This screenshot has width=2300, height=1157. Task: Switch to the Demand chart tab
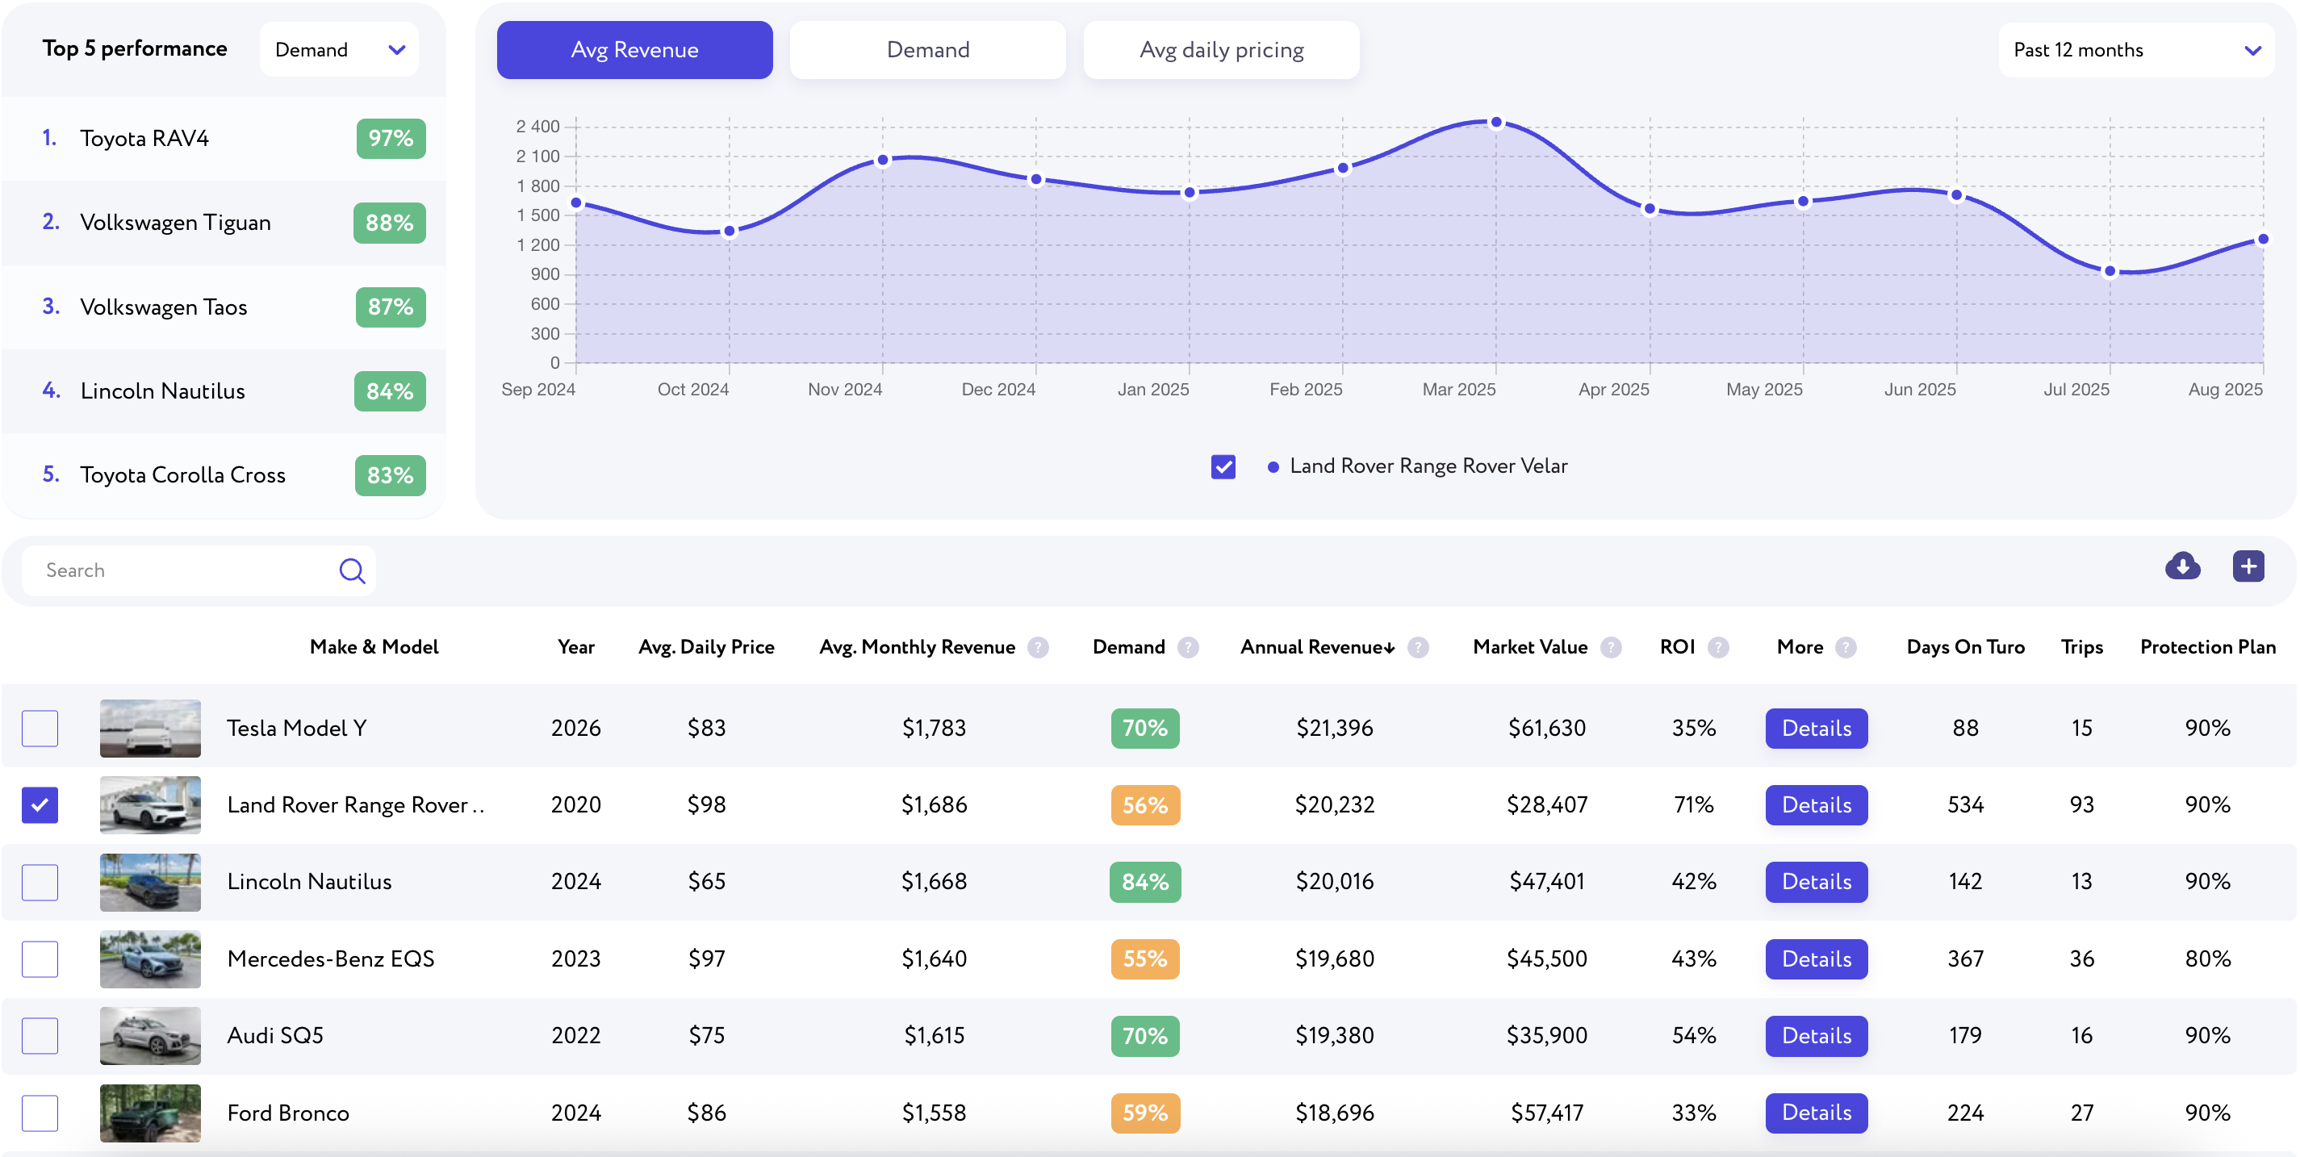928,50
